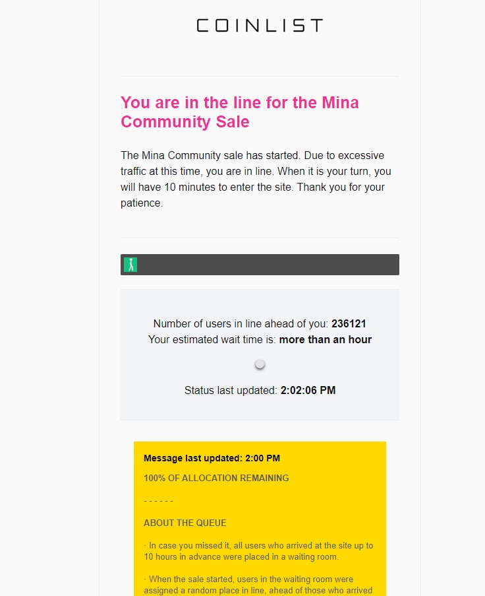Click the 'more than an hour' wait text
The height and width of the screenshot is (596, 485).
click(x=326, y=339)
